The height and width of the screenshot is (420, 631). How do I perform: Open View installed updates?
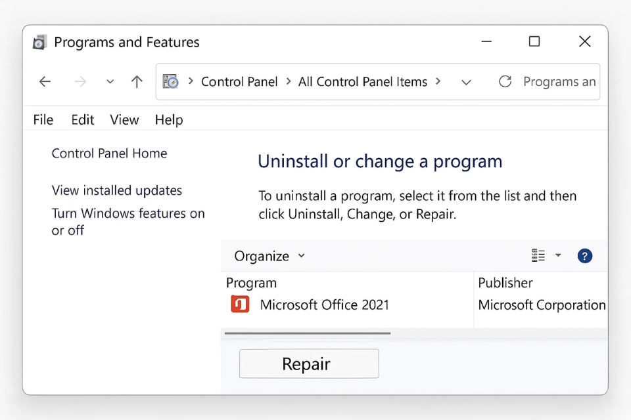click(x=116, y=190)
